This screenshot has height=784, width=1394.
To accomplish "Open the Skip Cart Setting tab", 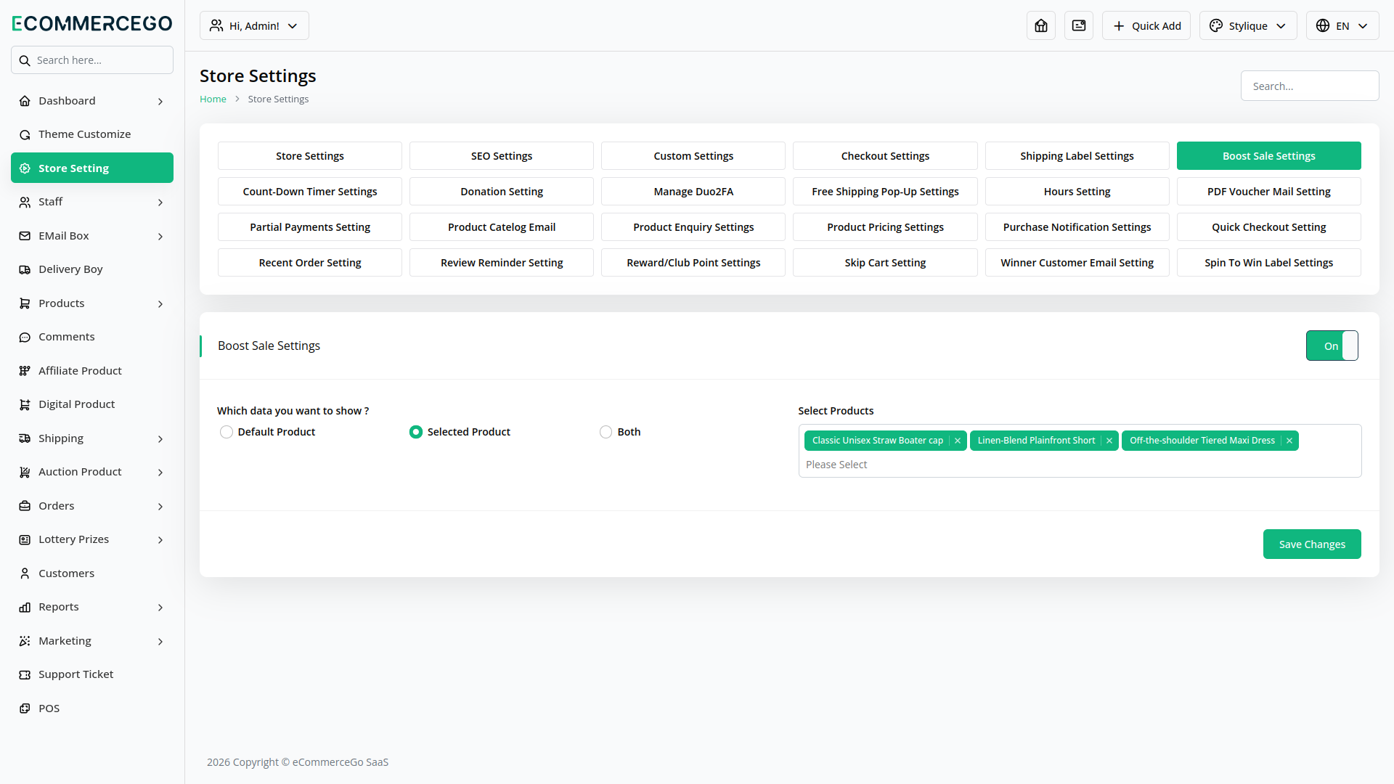I will tap(885, 263).
